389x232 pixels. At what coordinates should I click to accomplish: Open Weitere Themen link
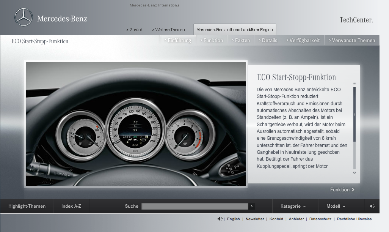tap(168, 30)
